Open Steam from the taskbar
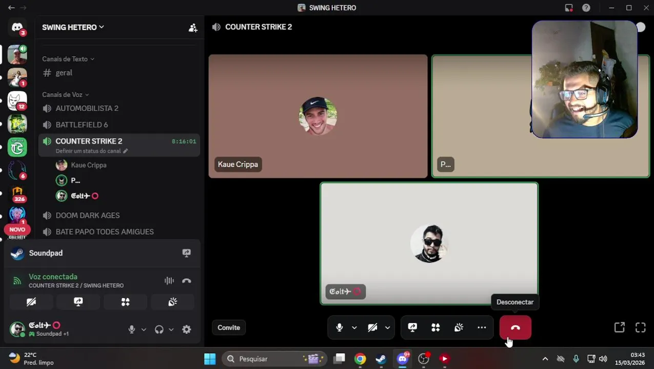Viewport: 654px width, 369px height. point(381,359)
